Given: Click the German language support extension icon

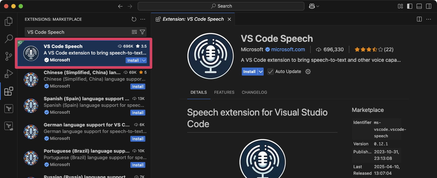Looking at the screenshot, I should click(x=31, y=132).
